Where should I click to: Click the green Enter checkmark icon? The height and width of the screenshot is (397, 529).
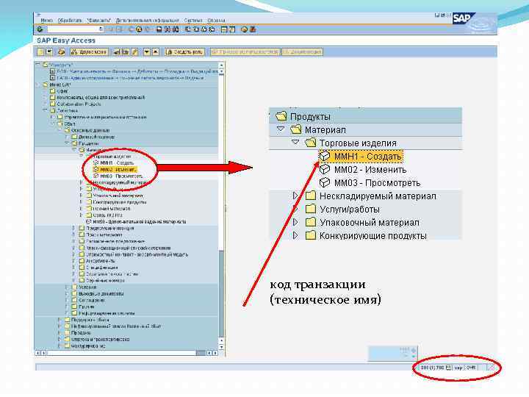pyautogui.click(x=40, y=29)
